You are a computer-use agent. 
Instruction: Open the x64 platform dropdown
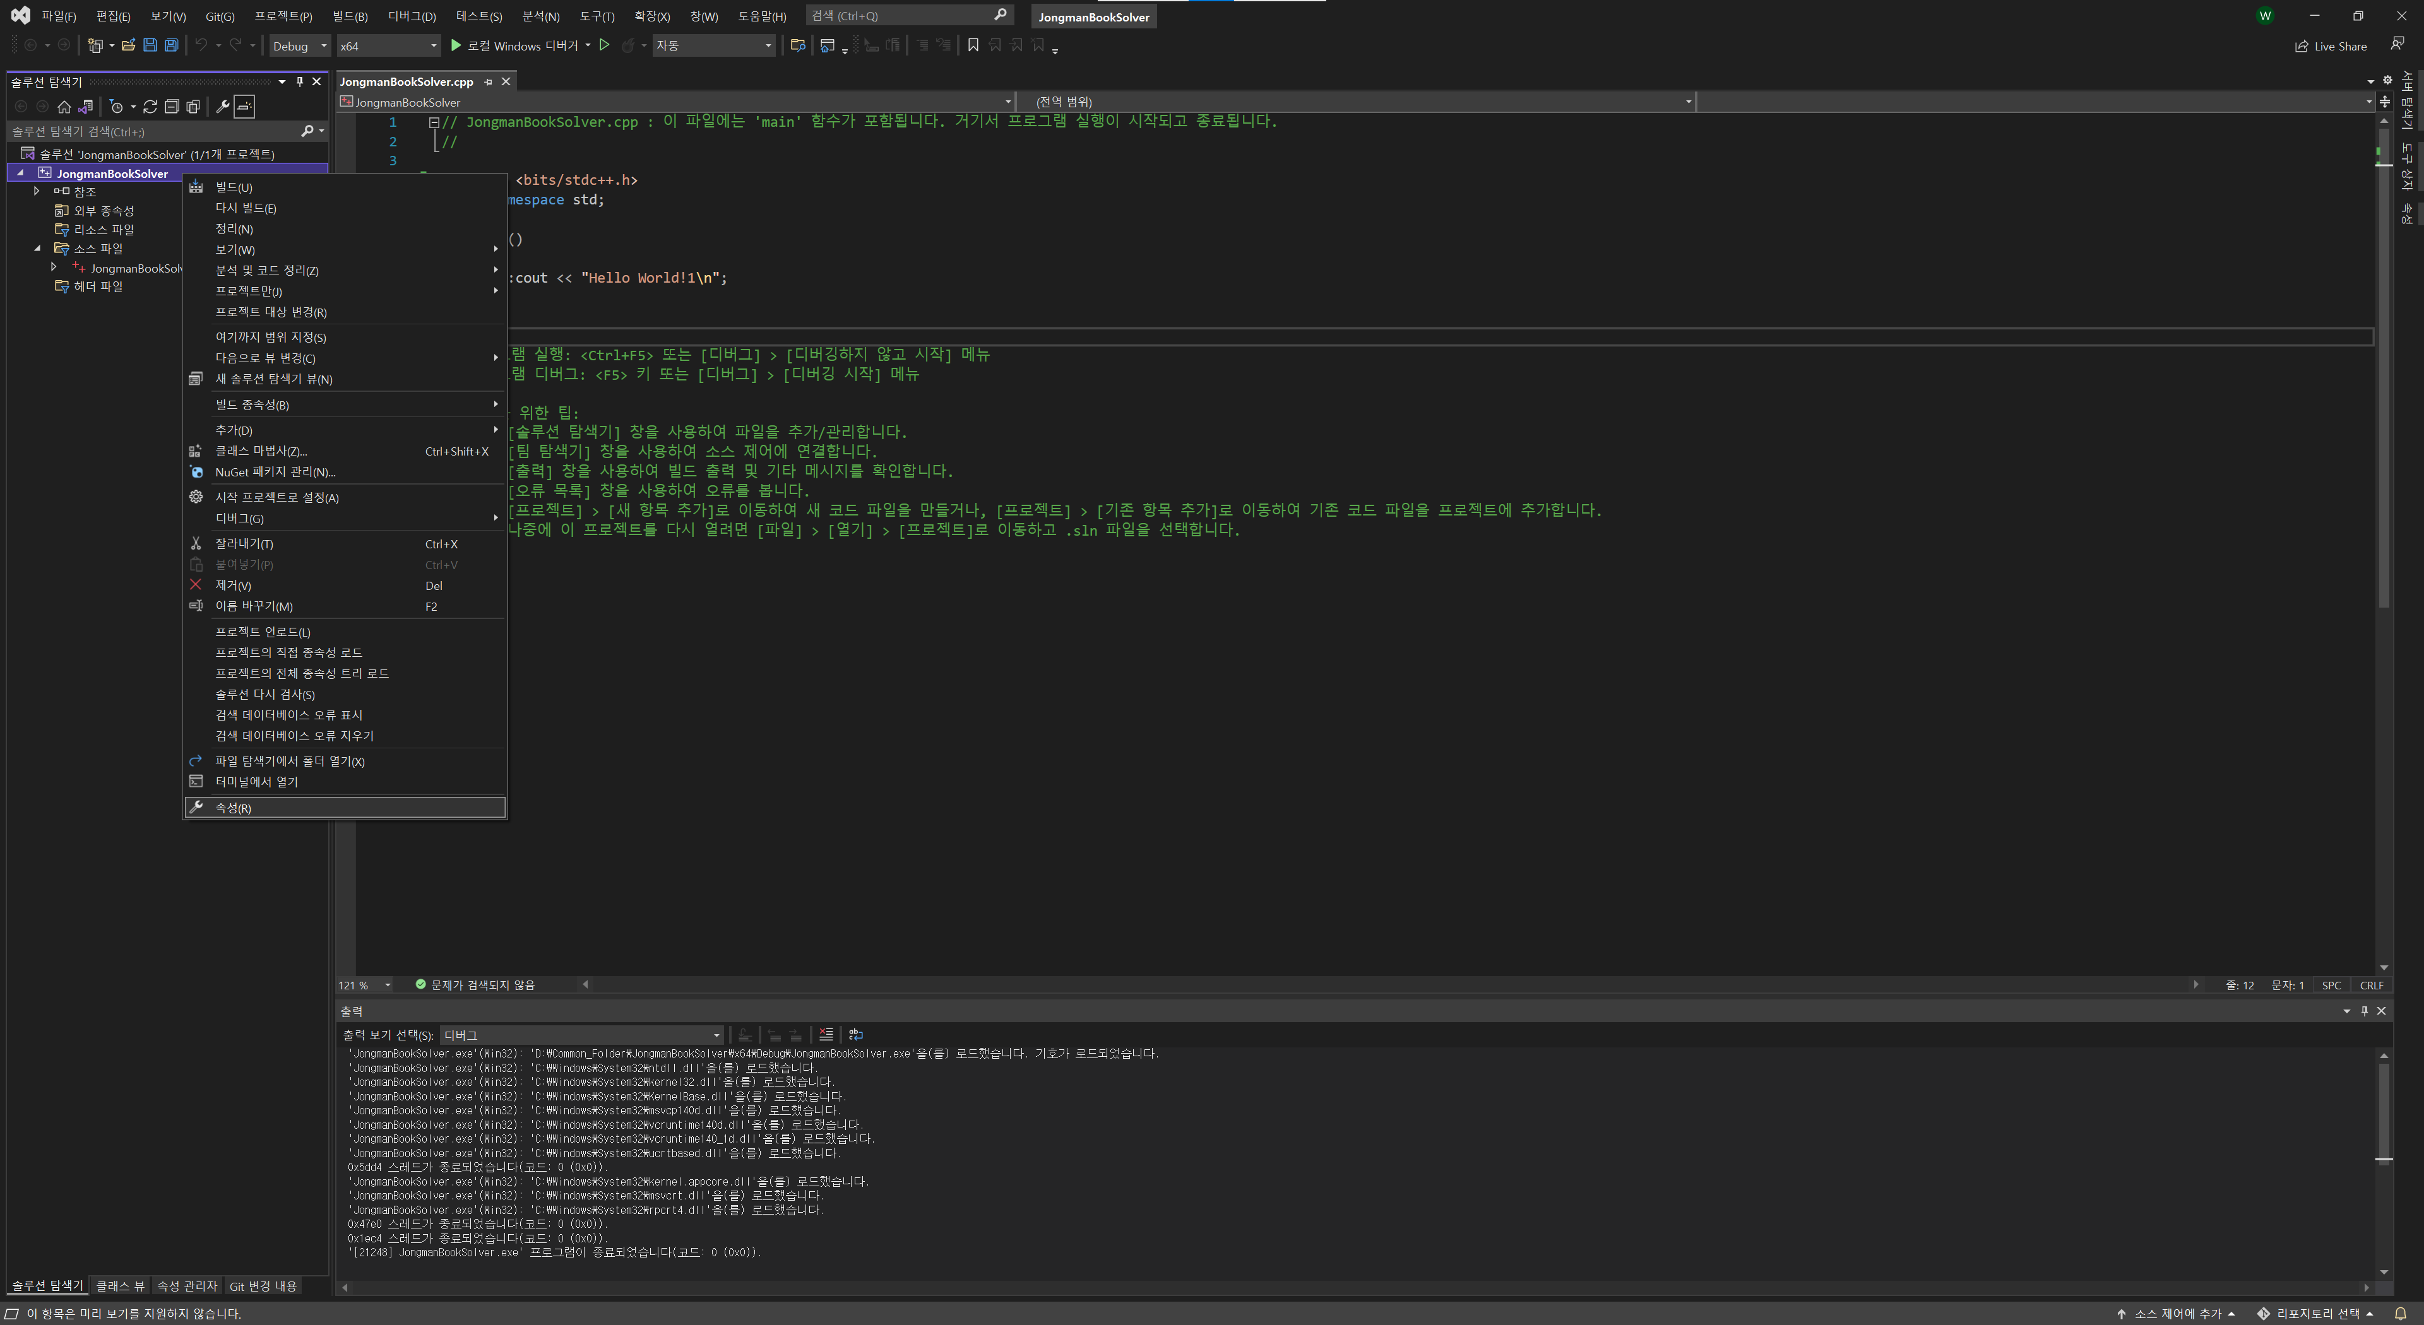click(x=388, y=45)
